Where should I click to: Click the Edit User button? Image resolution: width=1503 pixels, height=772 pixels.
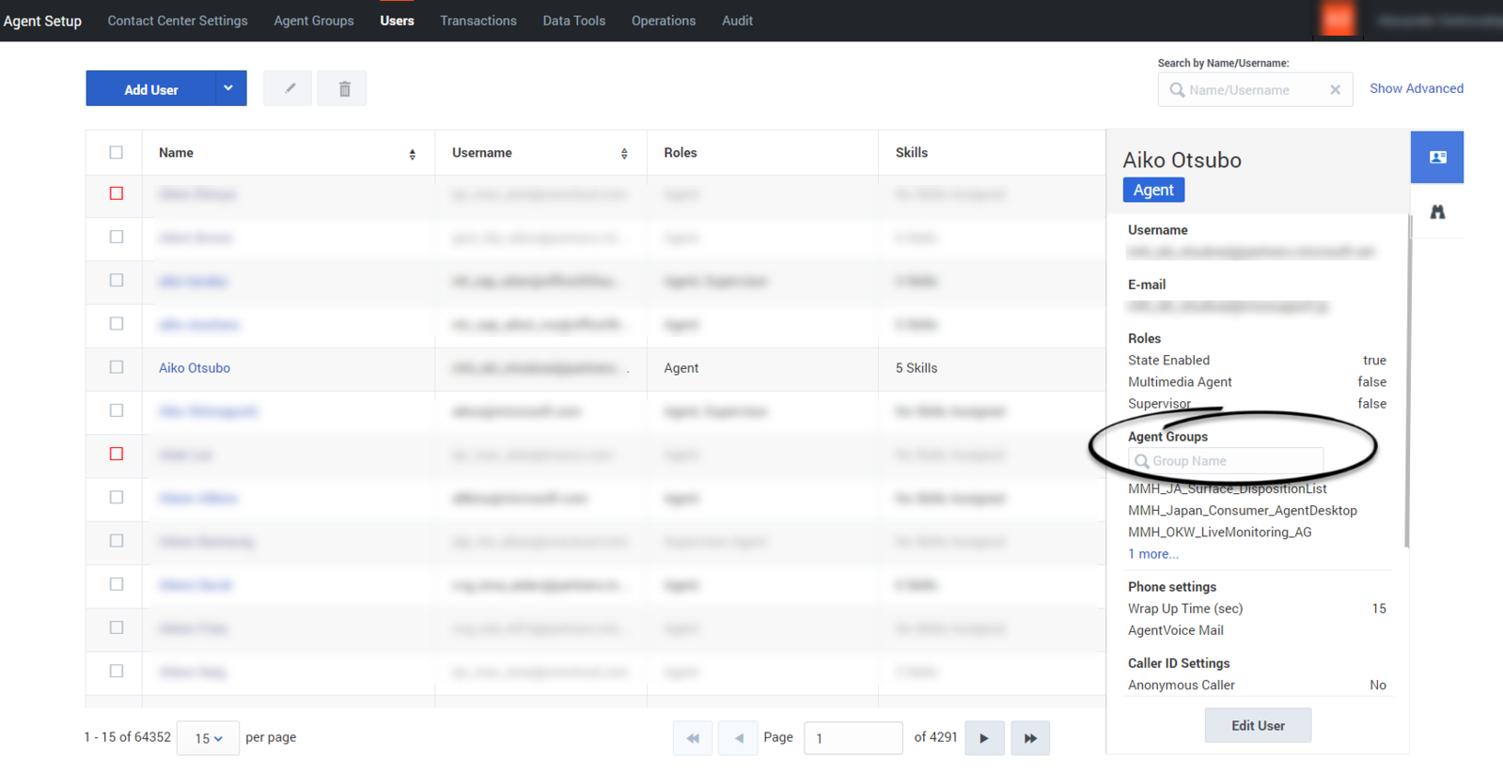pos(1258,725)
